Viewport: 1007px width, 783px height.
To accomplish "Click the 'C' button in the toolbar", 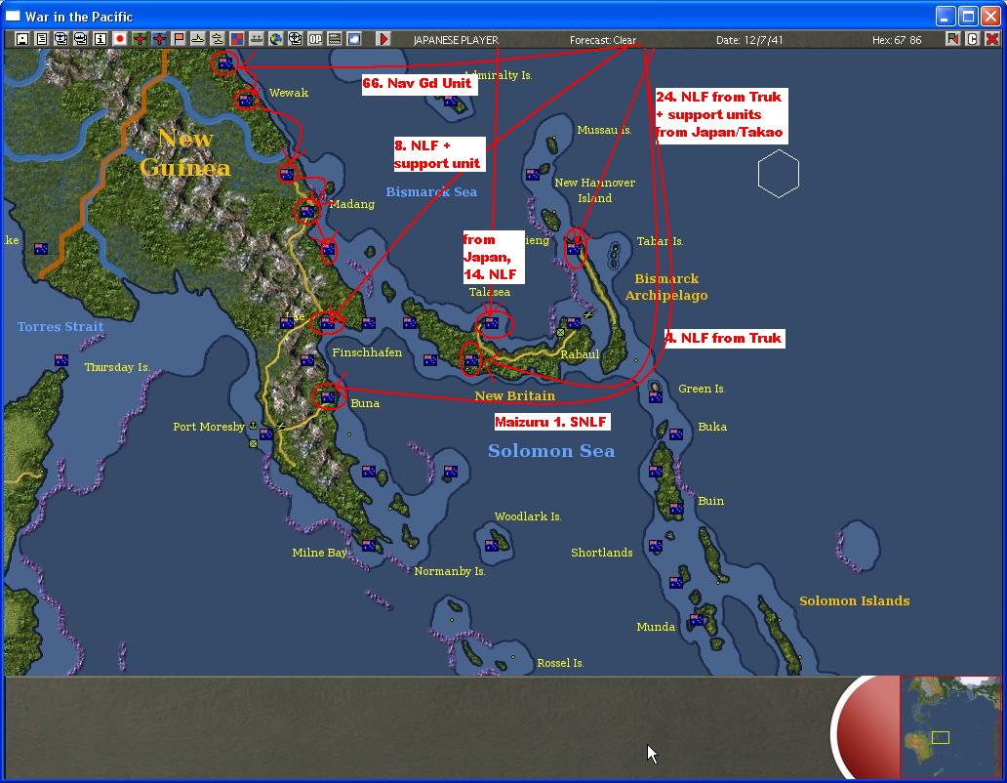I will tap(972, 39).
